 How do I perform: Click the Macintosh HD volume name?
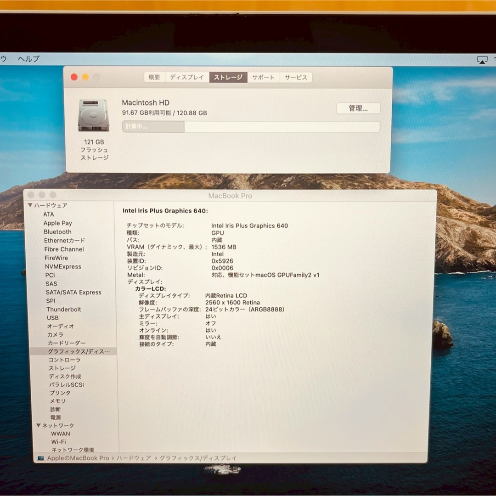click(x=146, y=102)
